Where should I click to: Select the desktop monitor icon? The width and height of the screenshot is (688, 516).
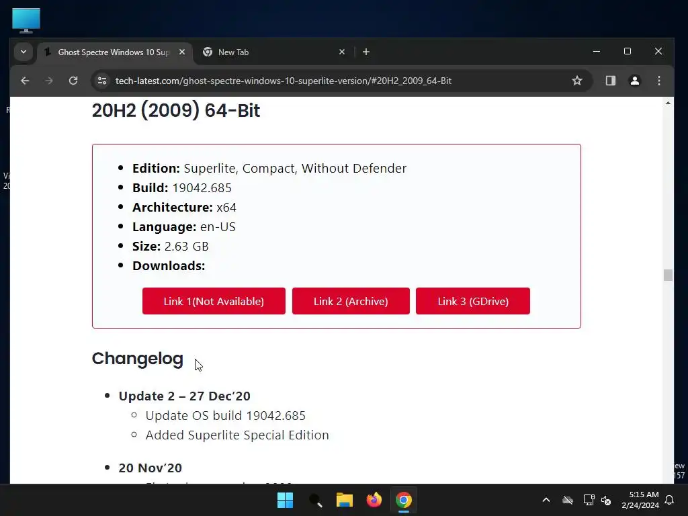[26, 20]
